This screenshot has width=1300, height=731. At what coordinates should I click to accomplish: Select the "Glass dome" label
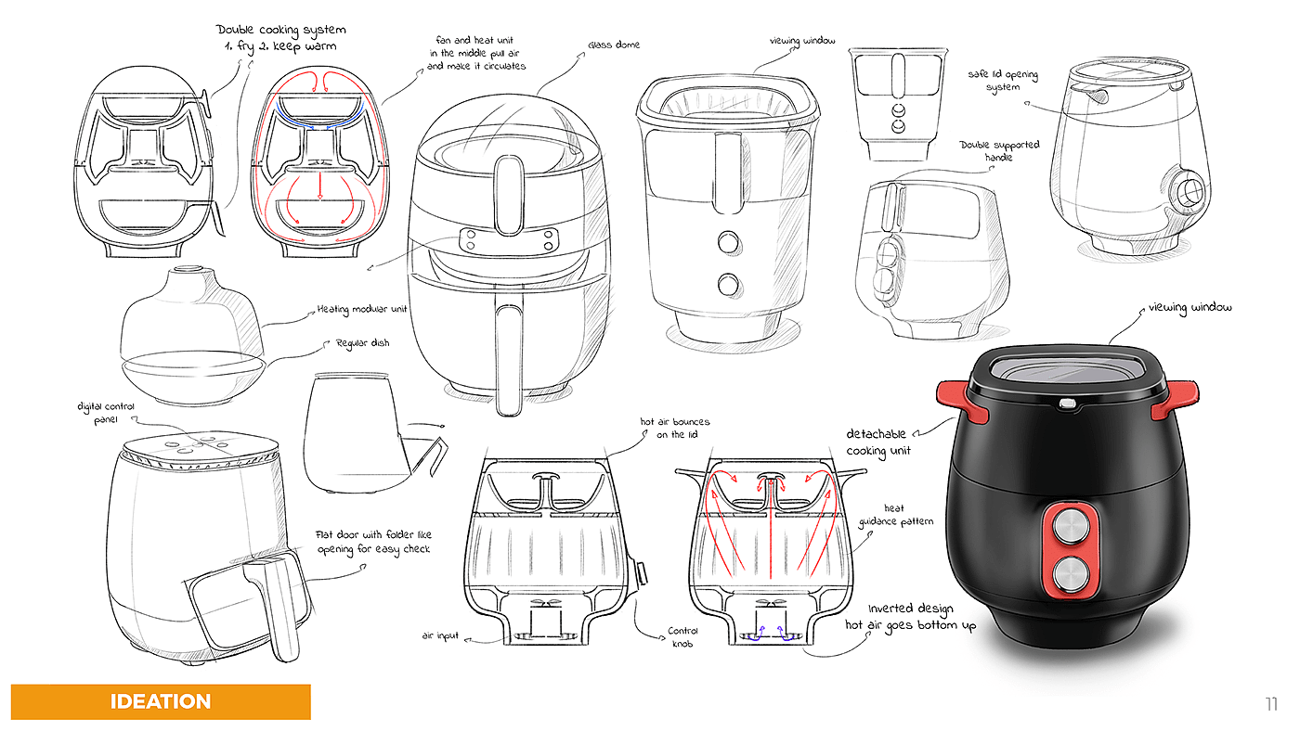click(614, 45)
